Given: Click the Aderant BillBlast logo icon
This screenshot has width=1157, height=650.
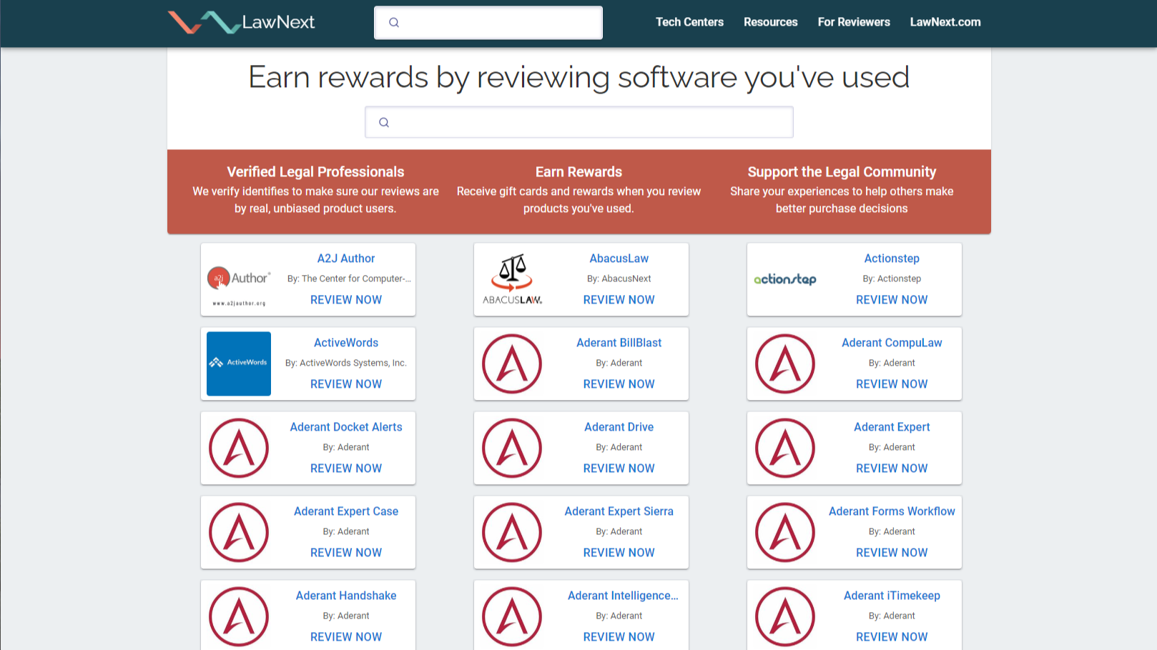Looking at the screenshot, I should point(512,364).
